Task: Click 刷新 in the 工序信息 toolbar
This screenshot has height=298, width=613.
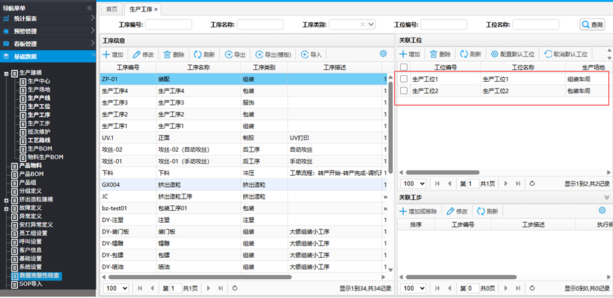Action: point(205,54)
